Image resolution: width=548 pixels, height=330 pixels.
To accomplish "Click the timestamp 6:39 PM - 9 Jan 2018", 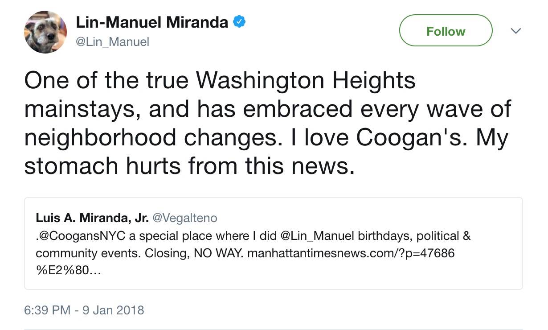I will (84, 310).
